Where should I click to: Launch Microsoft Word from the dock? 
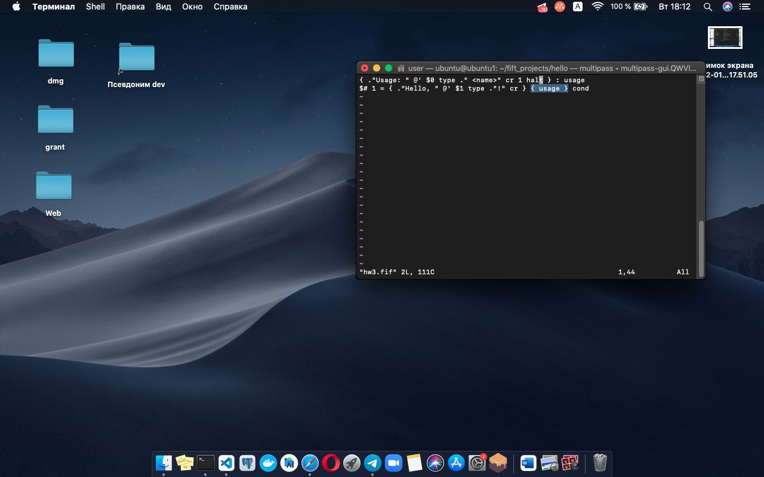tap(528, 463)
